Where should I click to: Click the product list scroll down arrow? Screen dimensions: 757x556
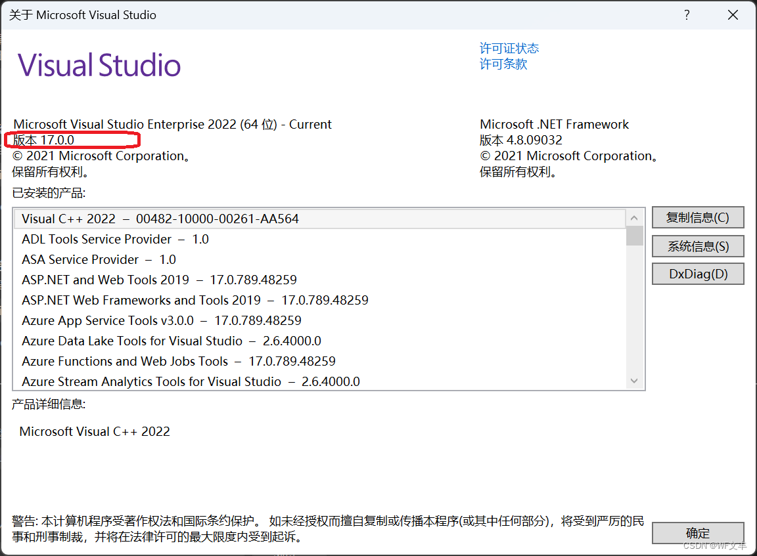pyautogui.click(x=634, y=381)
